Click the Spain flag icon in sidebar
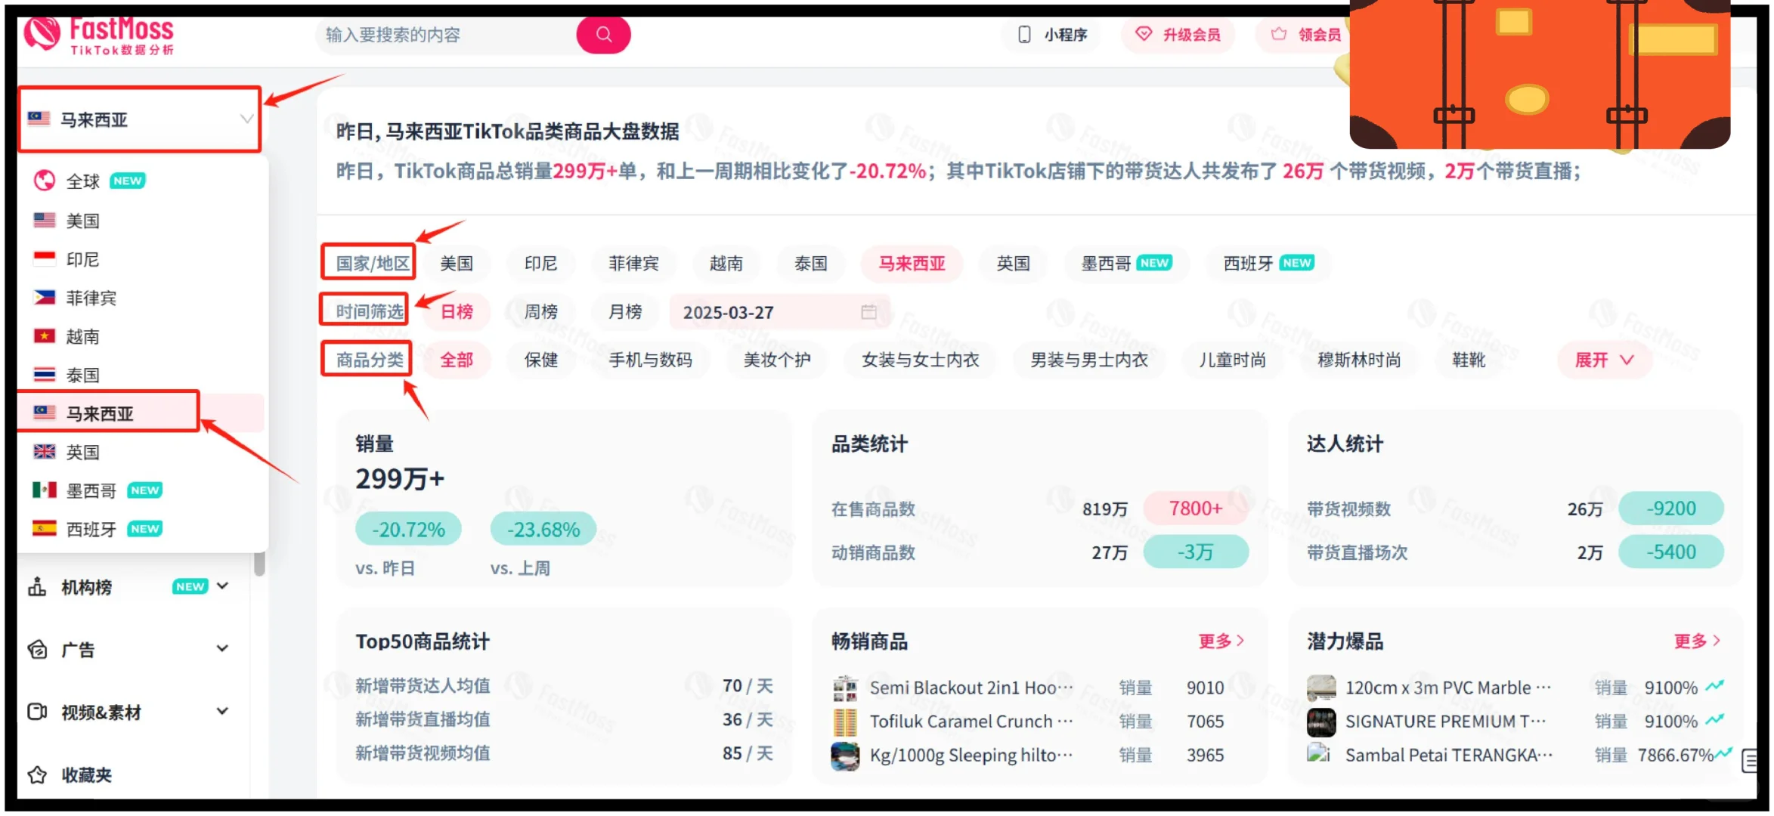This screenshot has width=1774, height=816. [x=45, y=528]
